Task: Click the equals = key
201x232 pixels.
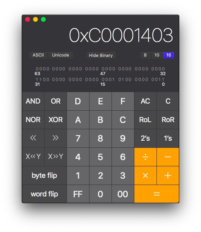Action: (x=156, y=194)
